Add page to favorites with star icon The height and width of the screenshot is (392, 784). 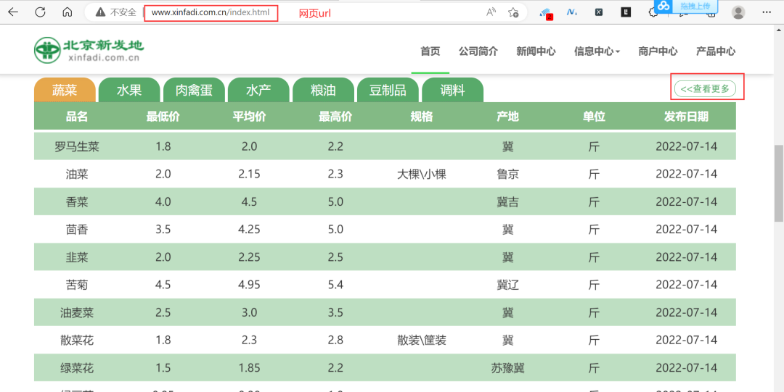coord(513,12)
